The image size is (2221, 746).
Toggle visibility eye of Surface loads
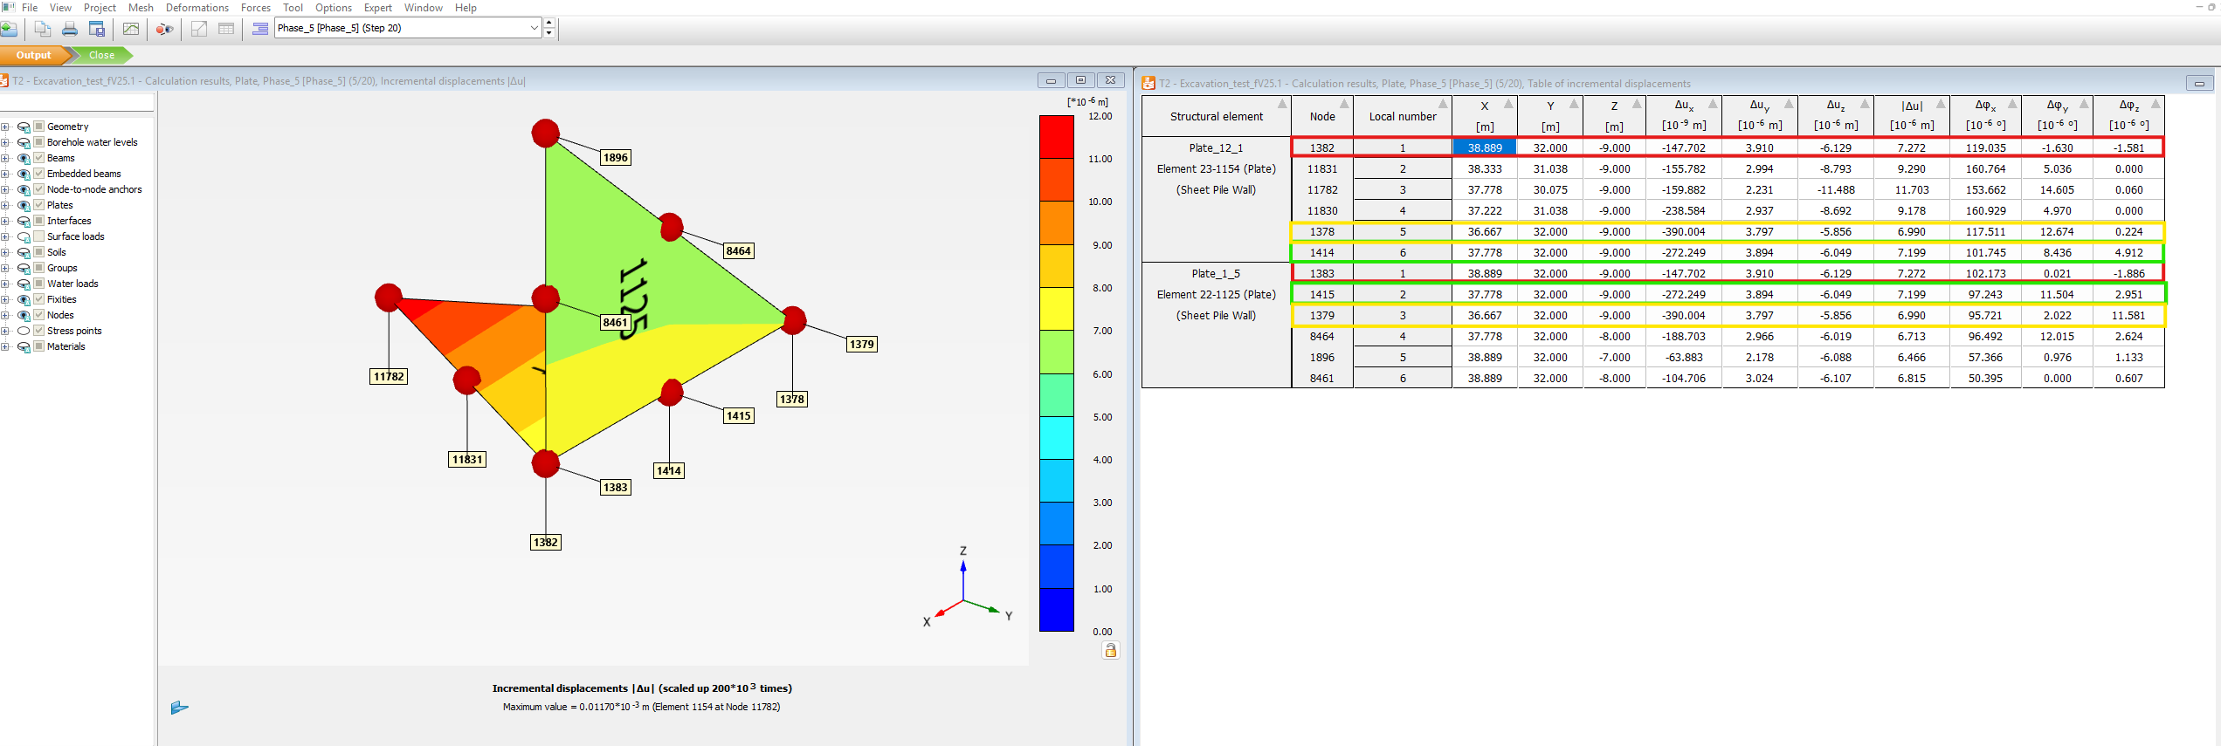[x=24, y=237]
